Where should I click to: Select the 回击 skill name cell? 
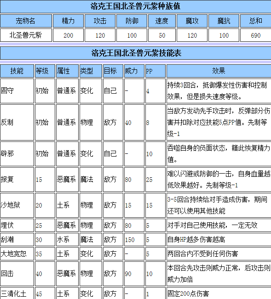click(x=17, y=274)
